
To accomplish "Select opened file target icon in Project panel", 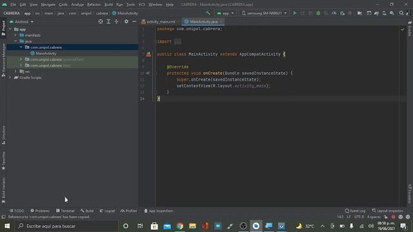I will (101, 21).
